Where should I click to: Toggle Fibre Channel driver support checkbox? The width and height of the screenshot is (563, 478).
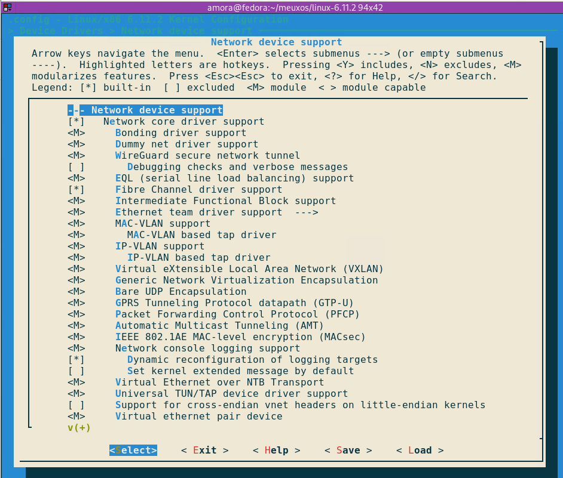[76, 190]
